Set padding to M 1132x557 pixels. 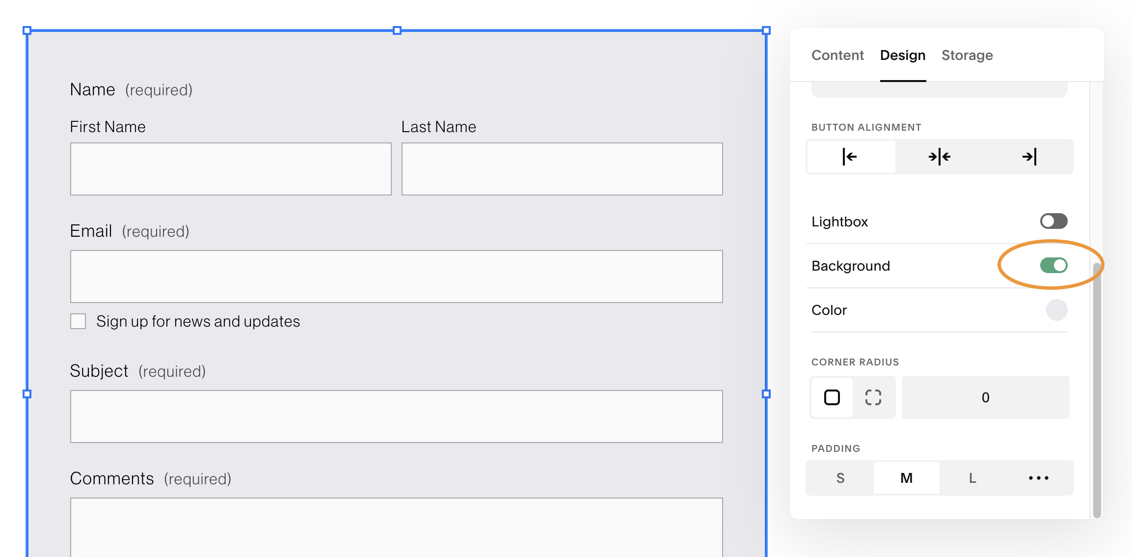906,478
